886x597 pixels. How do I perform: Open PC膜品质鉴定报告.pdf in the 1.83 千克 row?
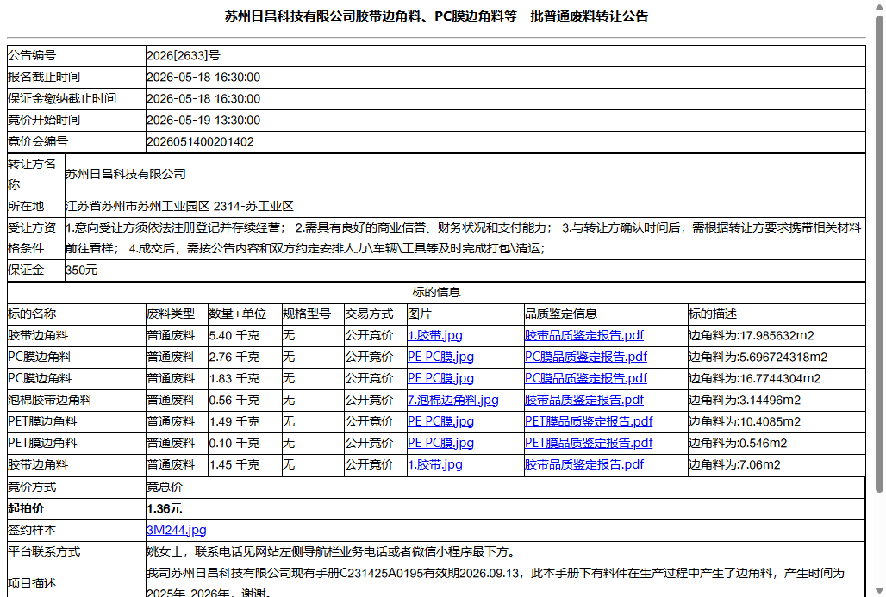(x=585, y=378)
